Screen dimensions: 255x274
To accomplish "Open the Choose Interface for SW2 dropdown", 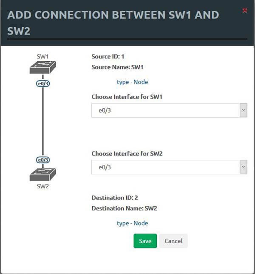I will (x=169, y=167).
